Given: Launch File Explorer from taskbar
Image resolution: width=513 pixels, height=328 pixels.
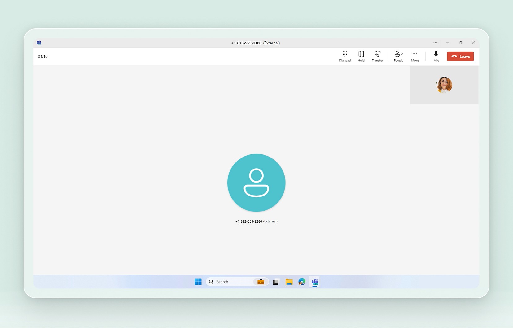Looking at the screenshot, I should click(289, 282).
